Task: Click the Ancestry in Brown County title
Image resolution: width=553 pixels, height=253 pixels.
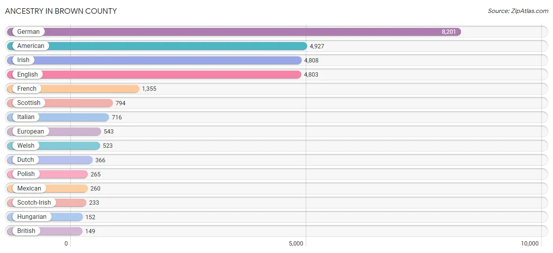Action: point(61,11)
